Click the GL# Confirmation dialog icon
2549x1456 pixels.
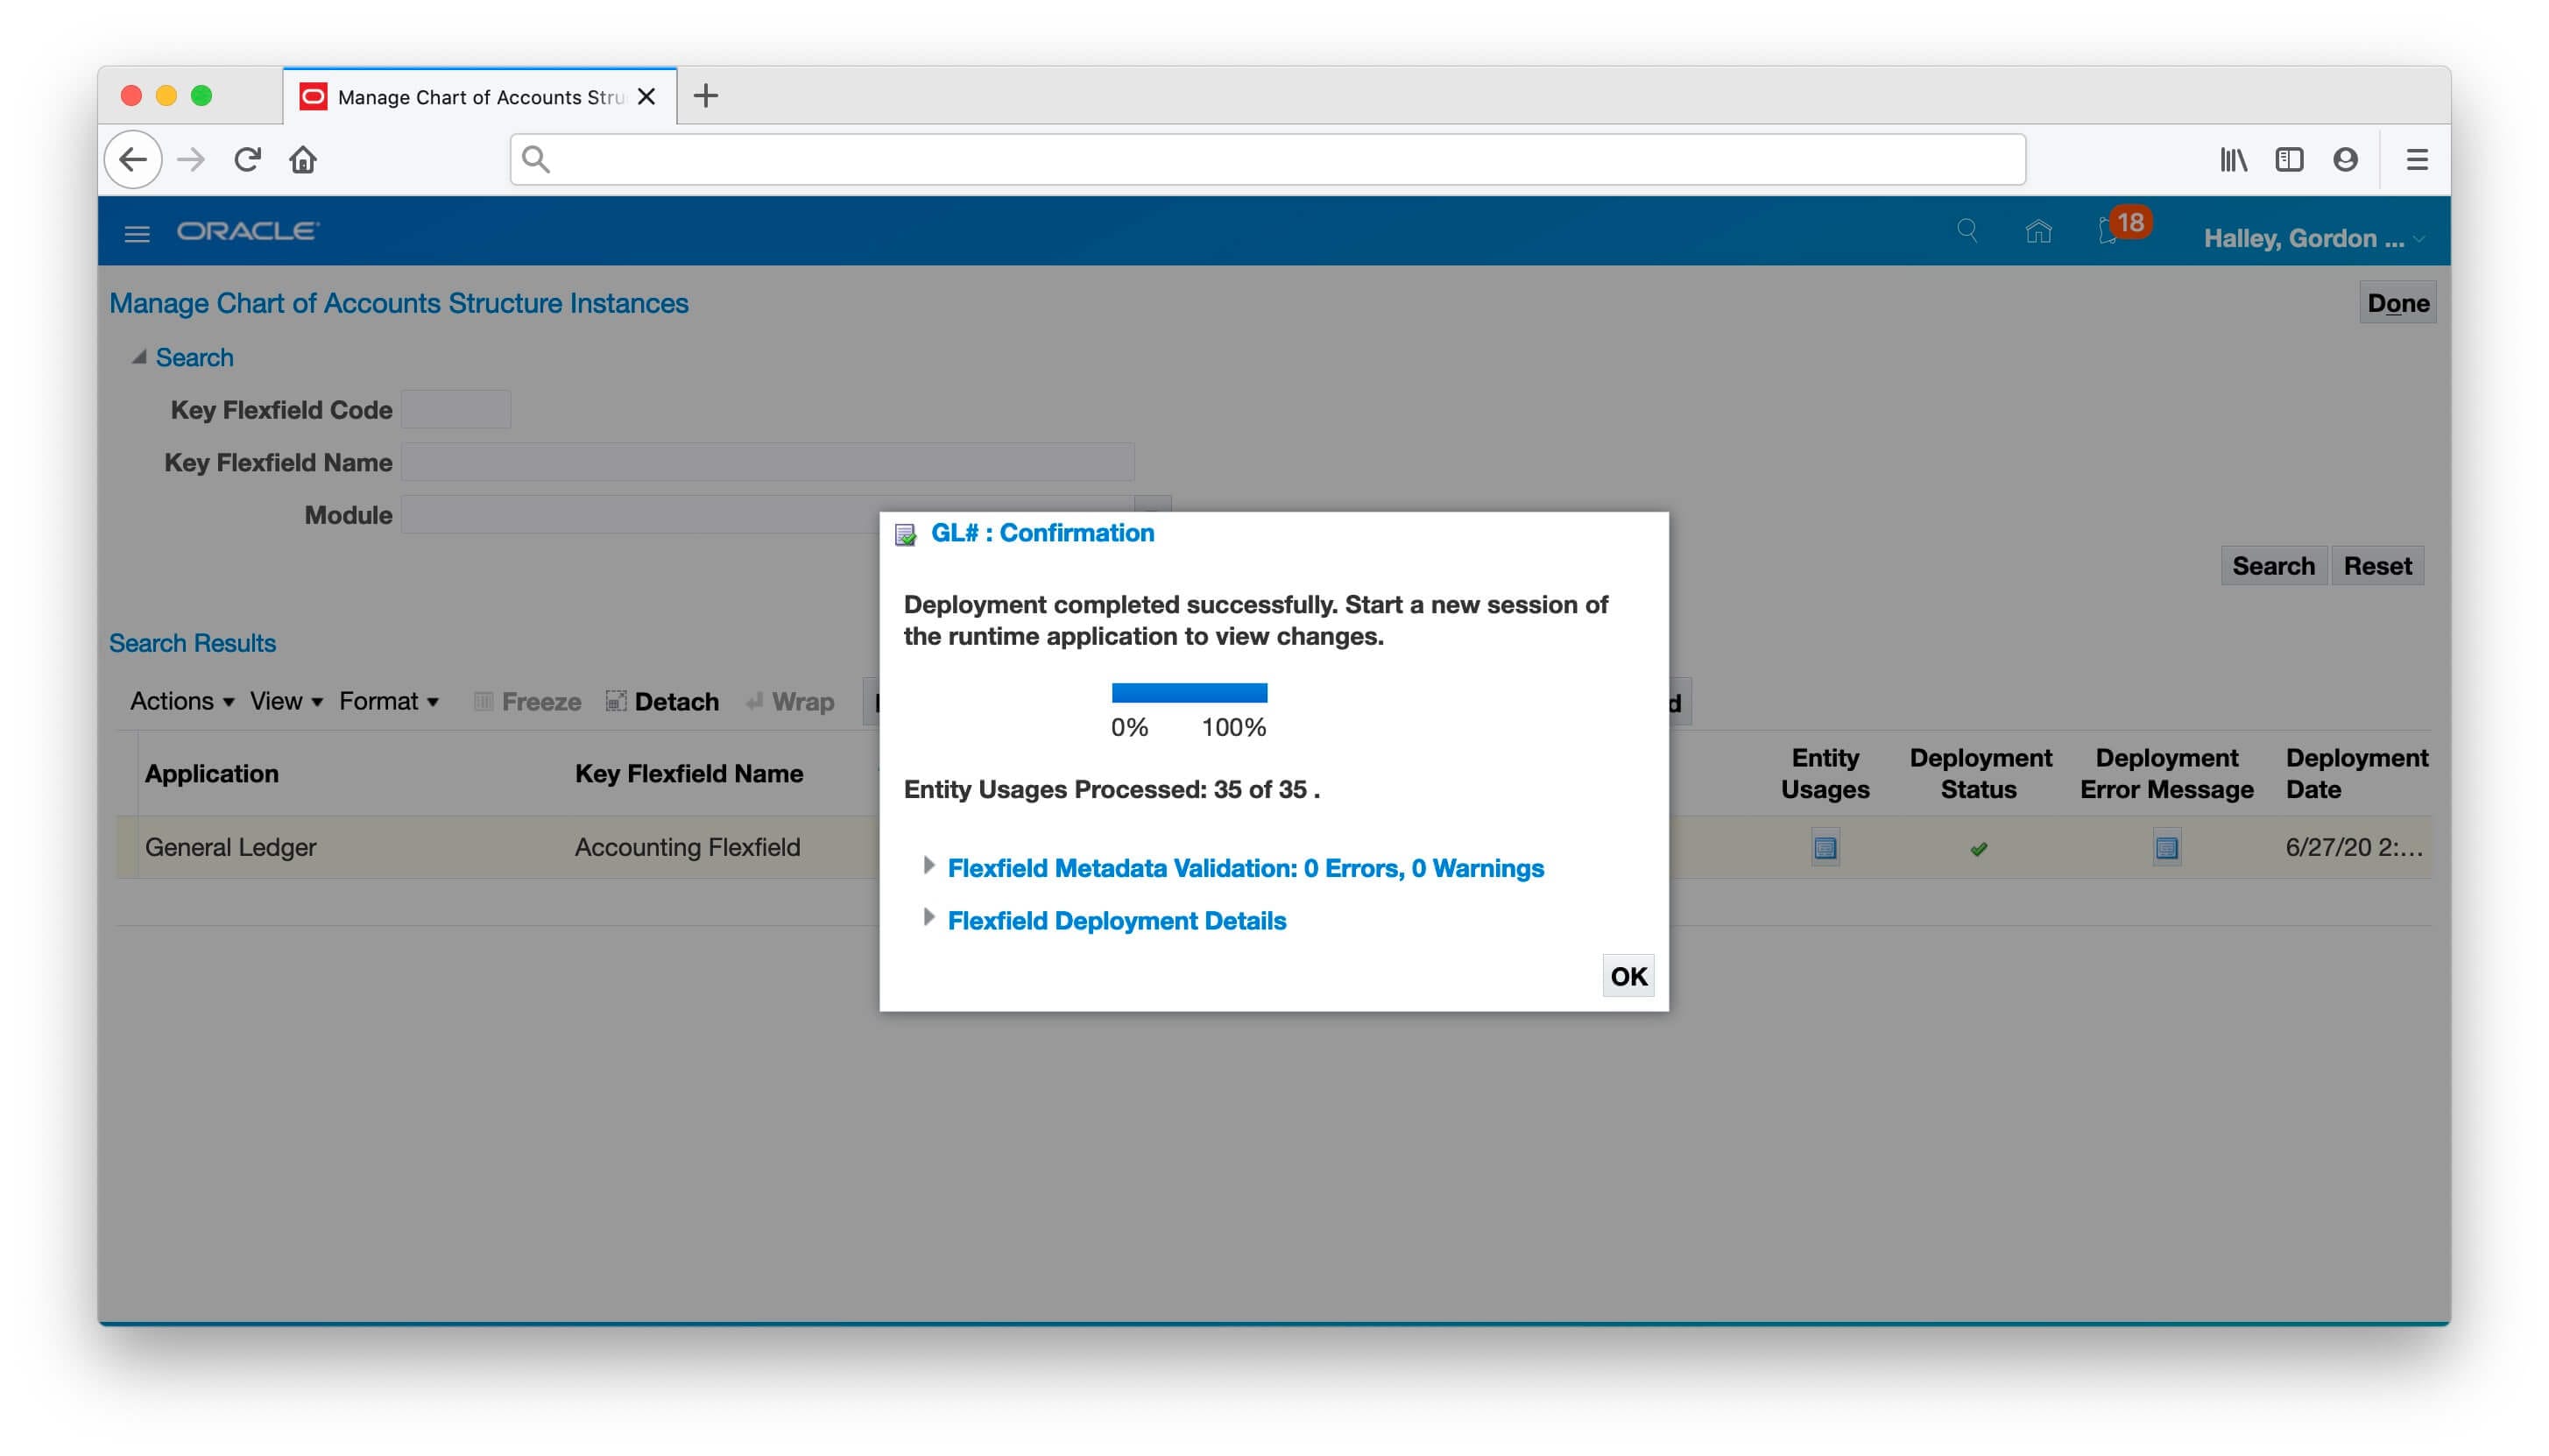(x=906, y=535)
